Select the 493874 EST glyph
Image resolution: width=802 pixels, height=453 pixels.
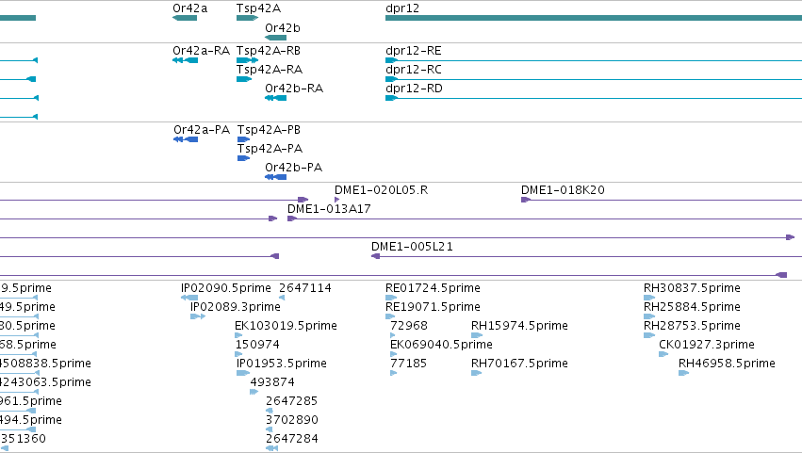[254, 392]
